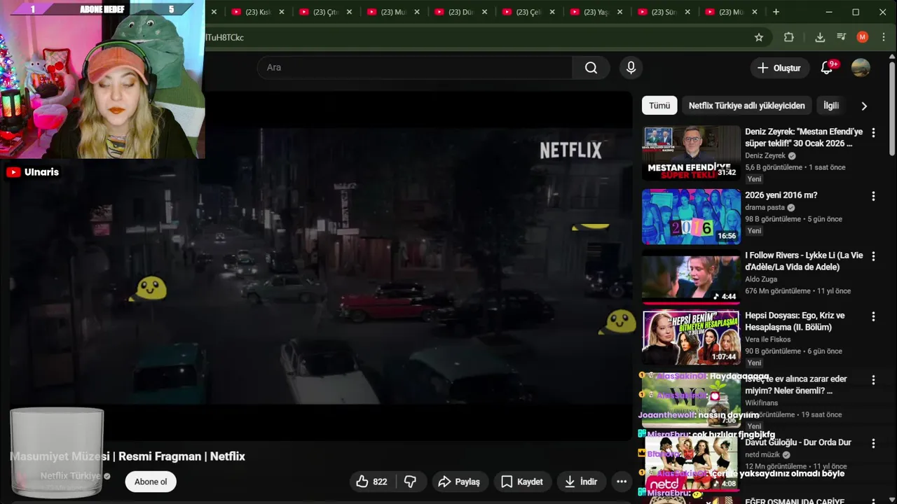Screen dimensions: 897x504
Task: Open Deniz Zeyrek Mestan Efendi video title
Action: pos(804,137)
